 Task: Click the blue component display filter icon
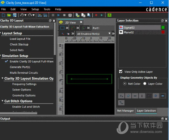(x=163, y=96)
